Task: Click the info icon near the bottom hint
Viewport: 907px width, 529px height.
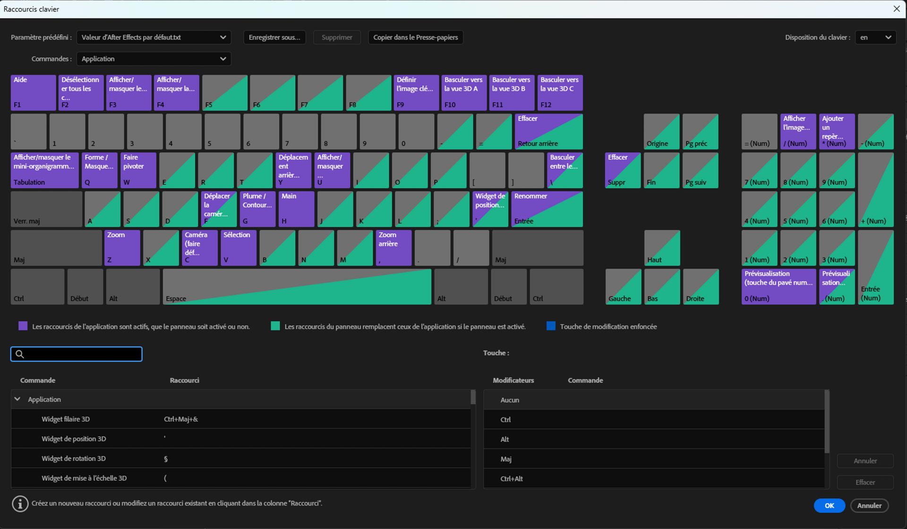Action: coord(20,503)
